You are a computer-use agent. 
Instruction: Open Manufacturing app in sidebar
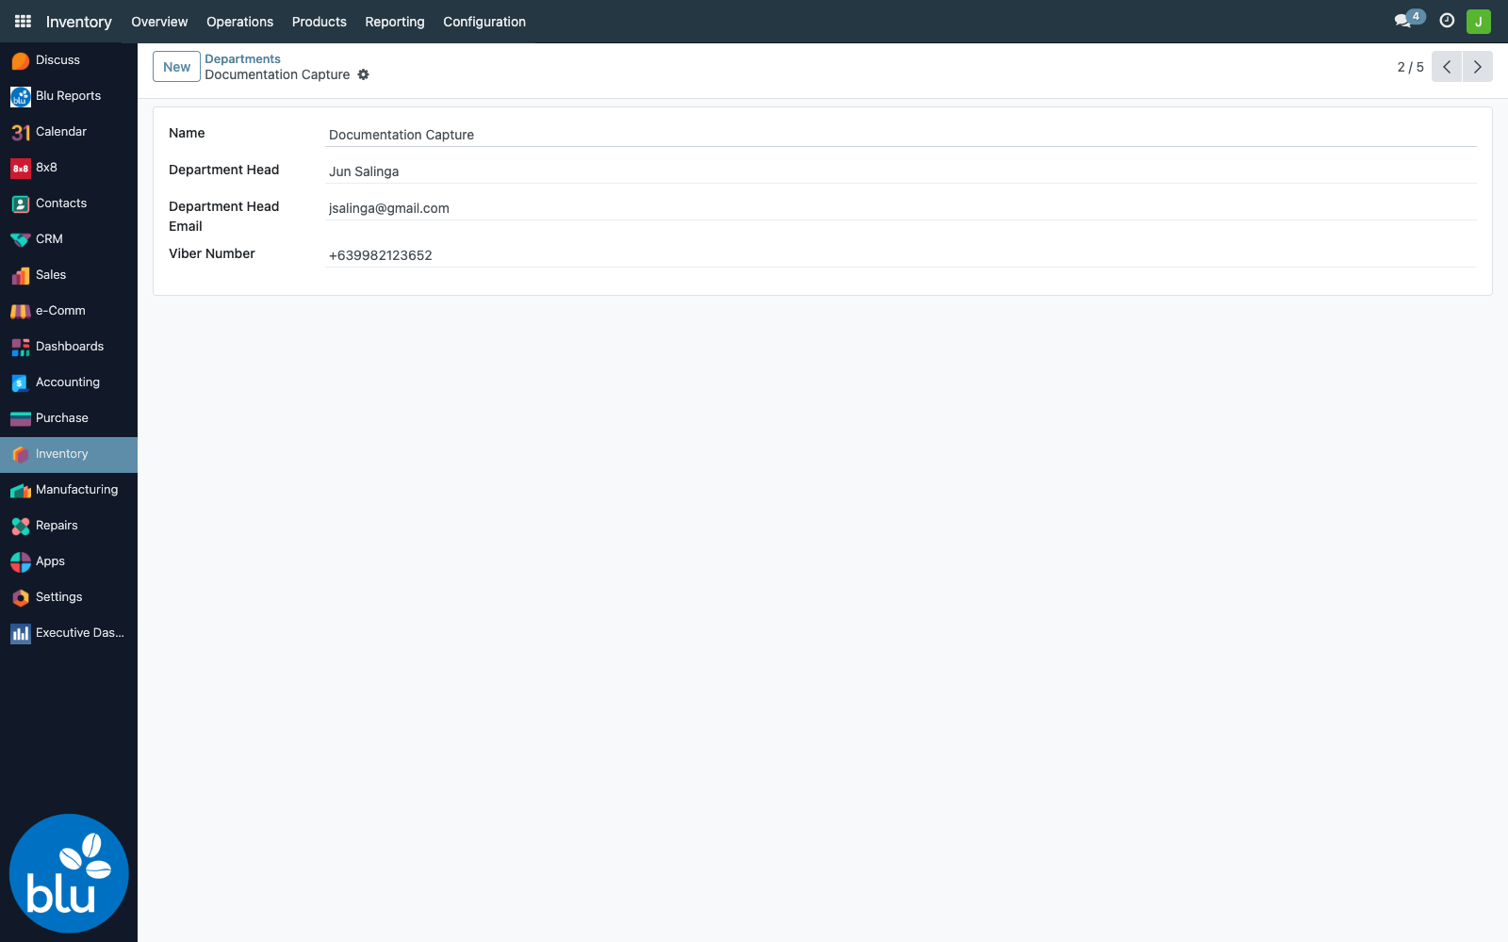pos(69,490)
